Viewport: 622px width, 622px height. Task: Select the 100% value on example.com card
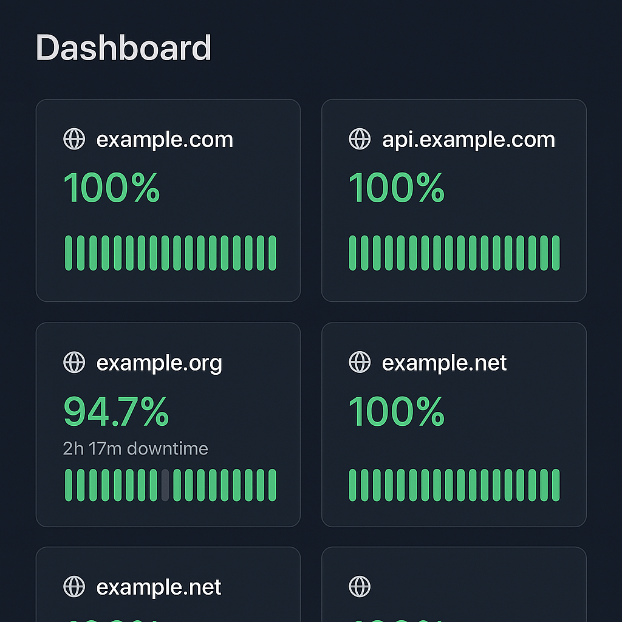click(x=112, y=188)
